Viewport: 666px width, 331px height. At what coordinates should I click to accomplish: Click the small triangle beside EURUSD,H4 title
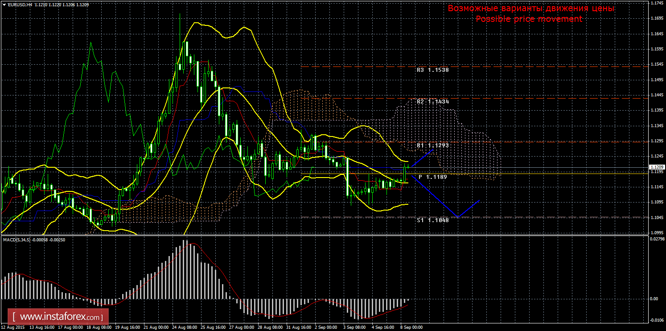[4, 4]
